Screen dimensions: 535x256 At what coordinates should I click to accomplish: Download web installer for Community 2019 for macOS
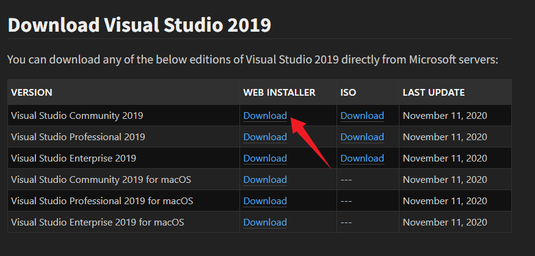pos(264,180)
